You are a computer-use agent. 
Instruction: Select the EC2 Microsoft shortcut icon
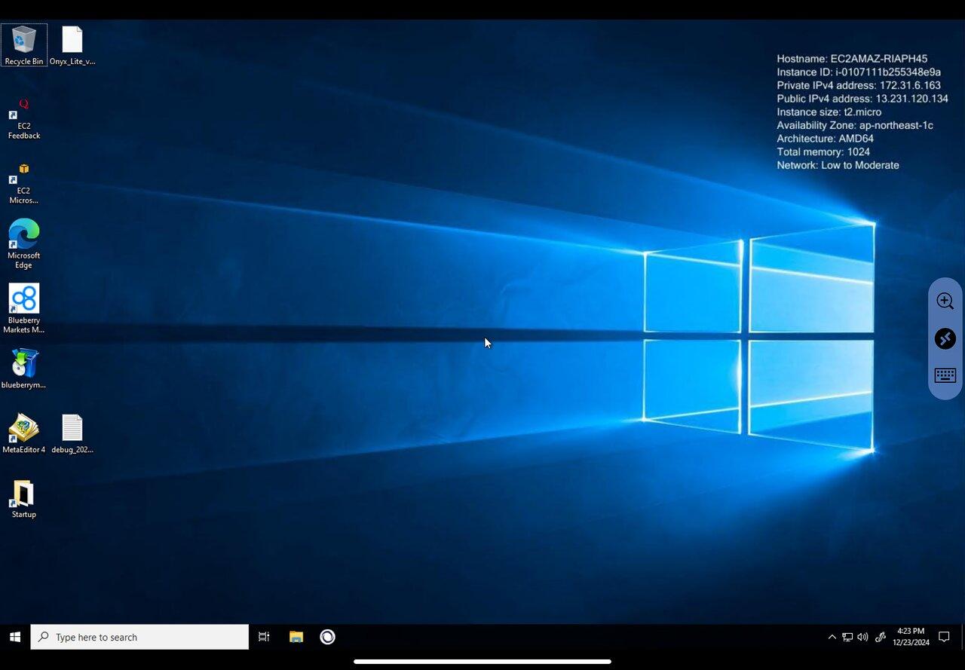[x=24, y=184]
